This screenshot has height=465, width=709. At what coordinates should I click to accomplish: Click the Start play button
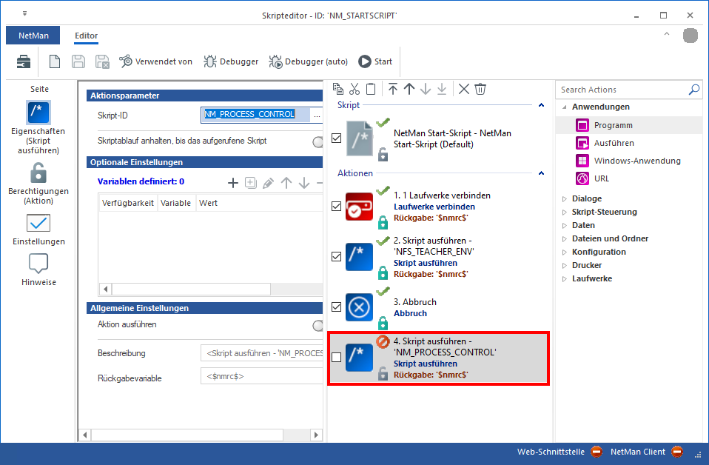click(x=375, y=61)
